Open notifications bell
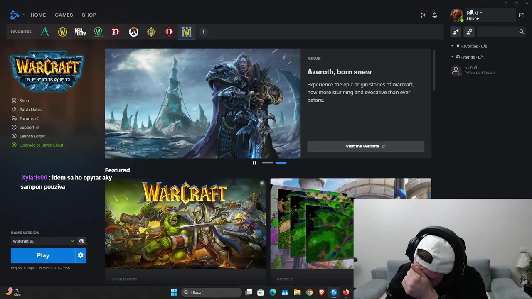This screenshot has width=532, height=299. pos(435,15)
